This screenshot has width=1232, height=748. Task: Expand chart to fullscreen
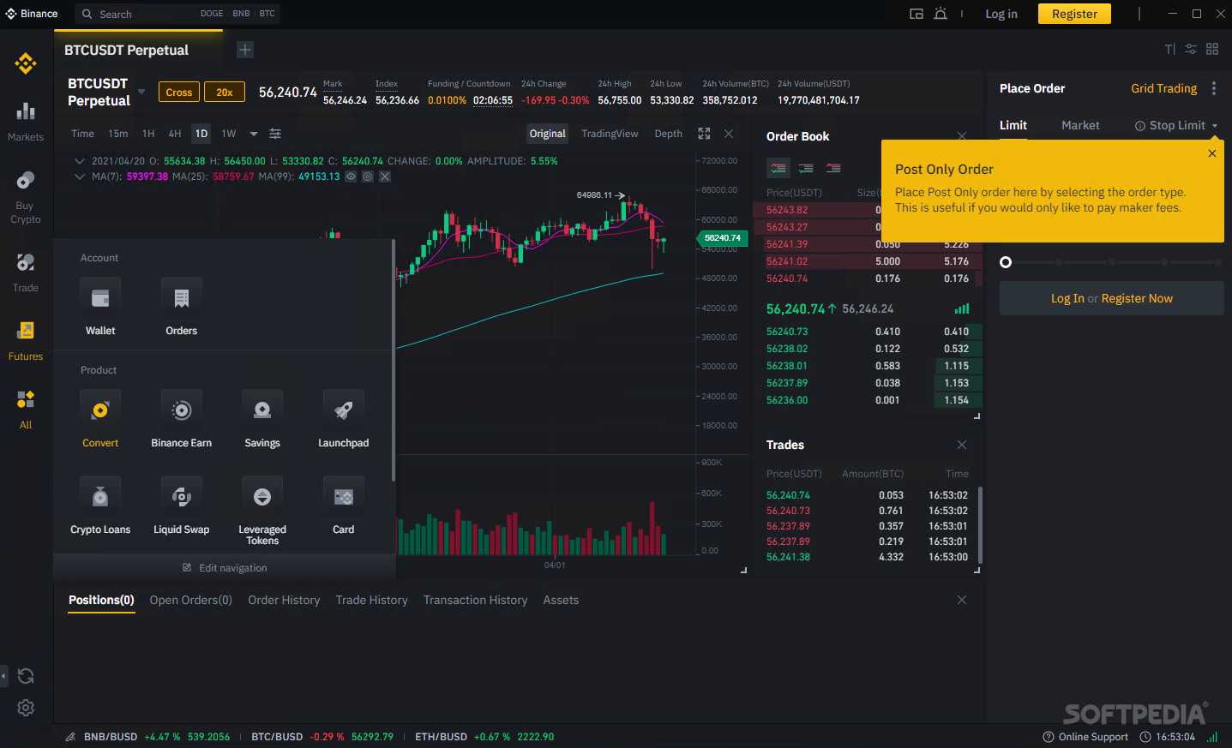[x=704, y=134]
